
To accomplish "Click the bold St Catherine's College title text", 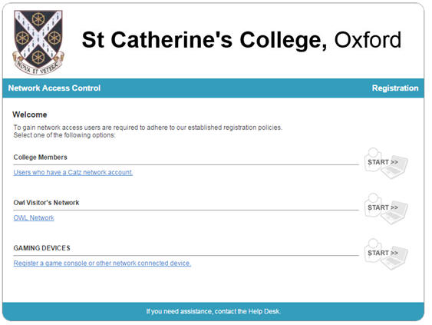I will point(204,40).
